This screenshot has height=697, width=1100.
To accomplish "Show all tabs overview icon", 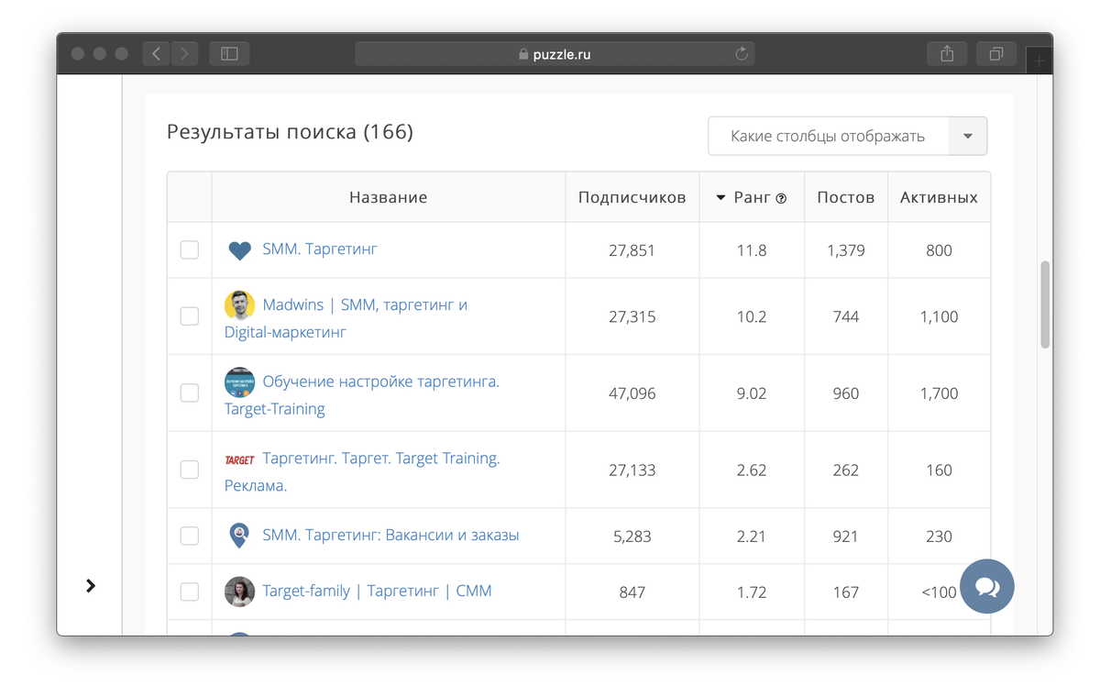I will click(995, 54).
